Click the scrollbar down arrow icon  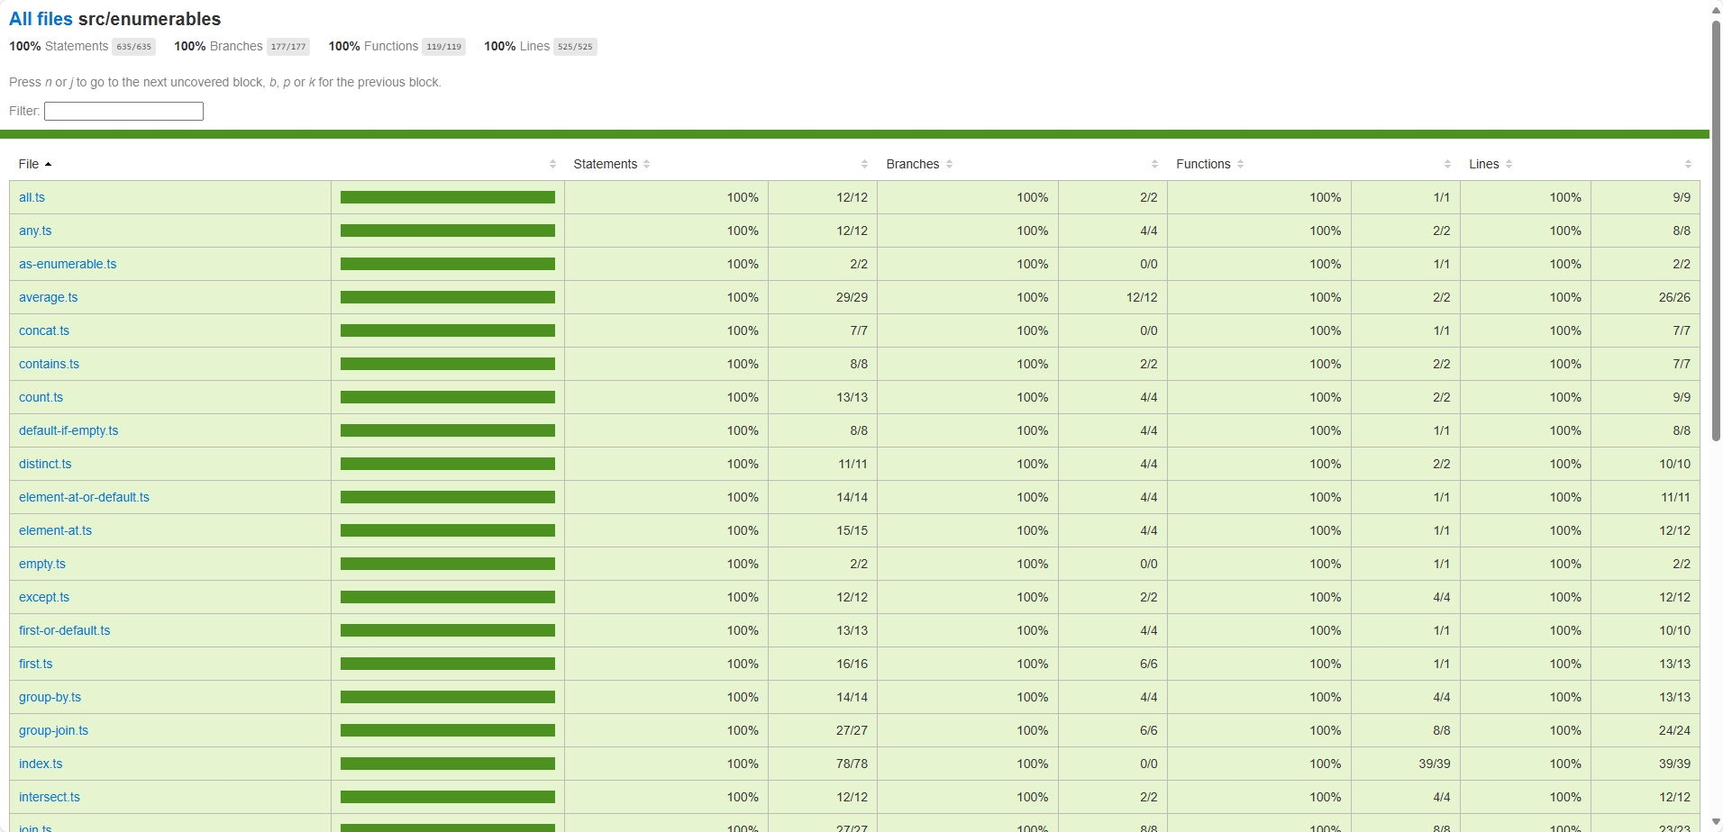[1714, 822]
